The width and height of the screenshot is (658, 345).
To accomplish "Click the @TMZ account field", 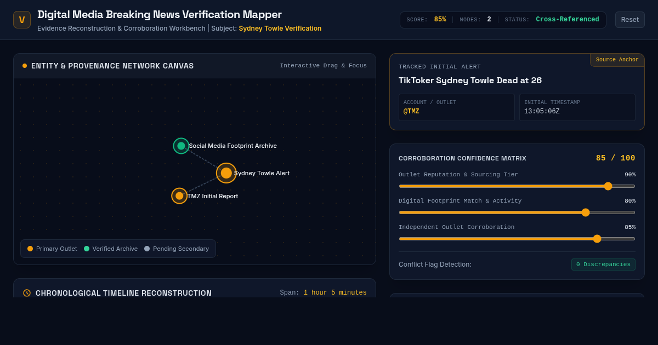I will 457,107.
